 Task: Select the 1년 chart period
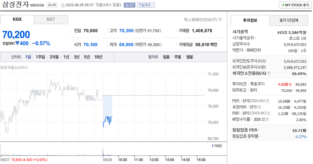point(66,57)
